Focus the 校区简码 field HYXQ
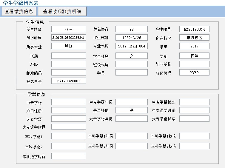 coord(194,73)
